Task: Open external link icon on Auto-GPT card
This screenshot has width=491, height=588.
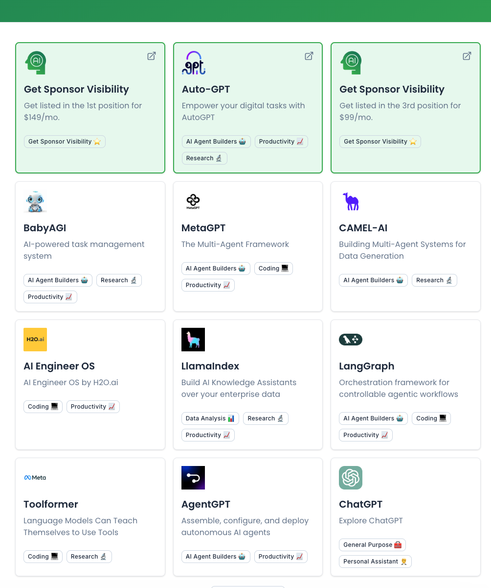Action: coord(309,56)
